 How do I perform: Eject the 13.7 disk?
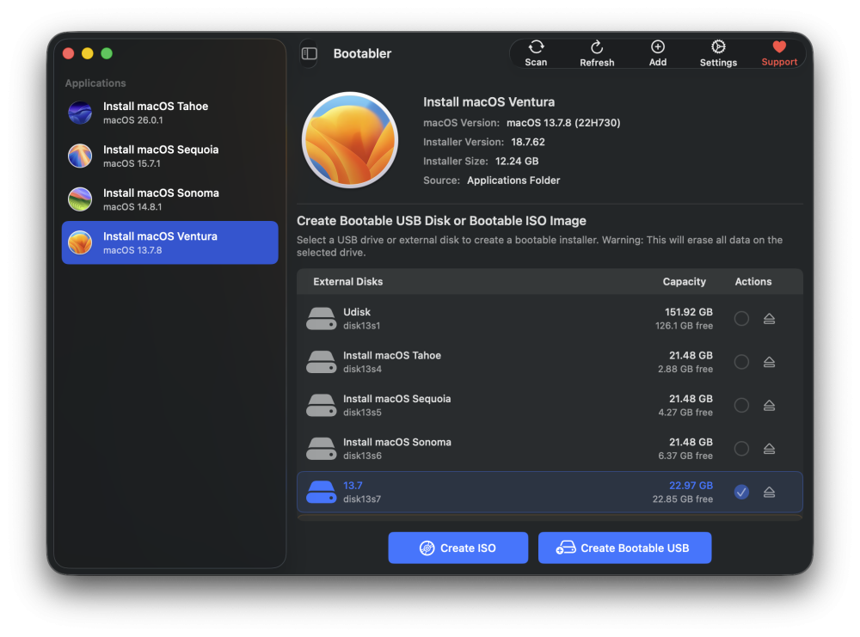pos(769,492)
